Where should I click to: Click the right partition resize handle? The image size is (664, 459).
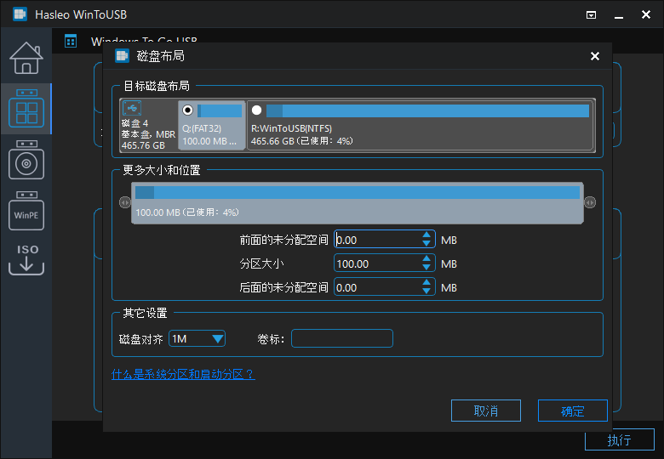590,202
